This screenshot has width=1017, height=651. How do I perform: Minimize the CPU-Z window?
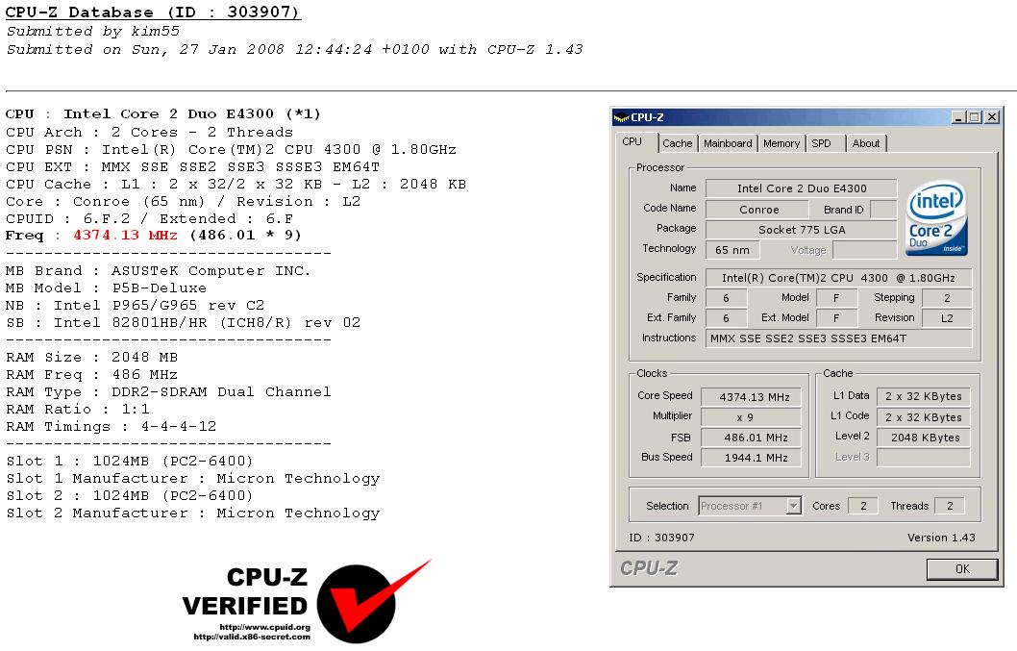pyautogui.click(x=959, y=117)
